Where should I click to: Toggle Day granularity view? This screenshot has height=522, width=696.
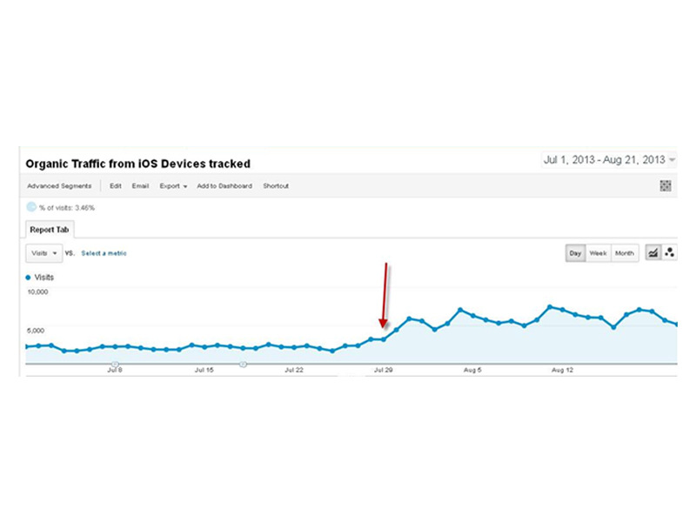pyautogui.click(x=575, y=253)
